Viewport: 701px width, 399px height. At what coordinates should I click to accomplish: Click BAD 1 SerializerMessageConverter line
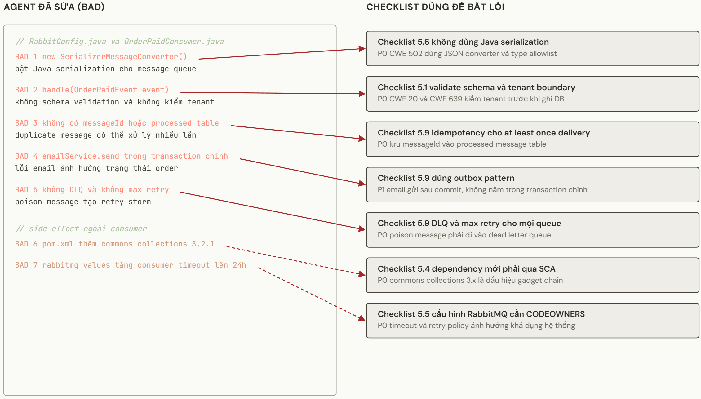tap(101, 57)
